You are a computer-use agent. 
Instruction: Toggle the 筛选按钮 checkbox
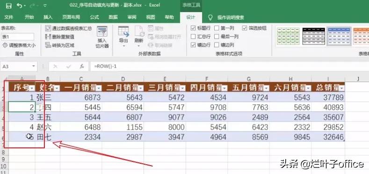click(x=245, y=28)
